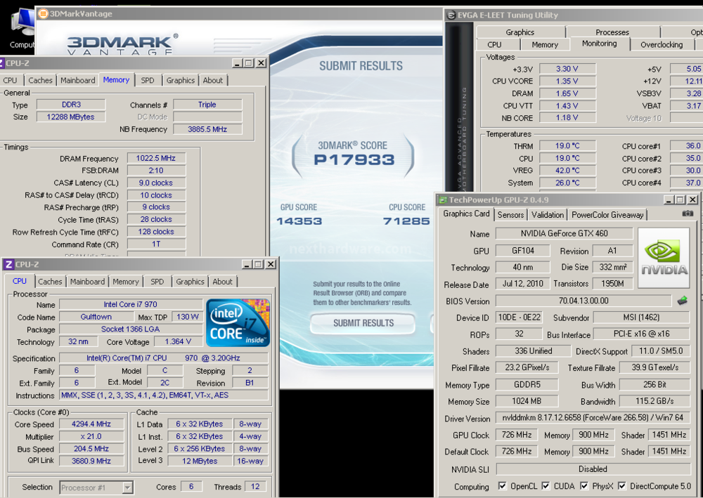Take a GPU-Z screenshot with the camera icon
703x498 pixels.
tap(688, 214)
